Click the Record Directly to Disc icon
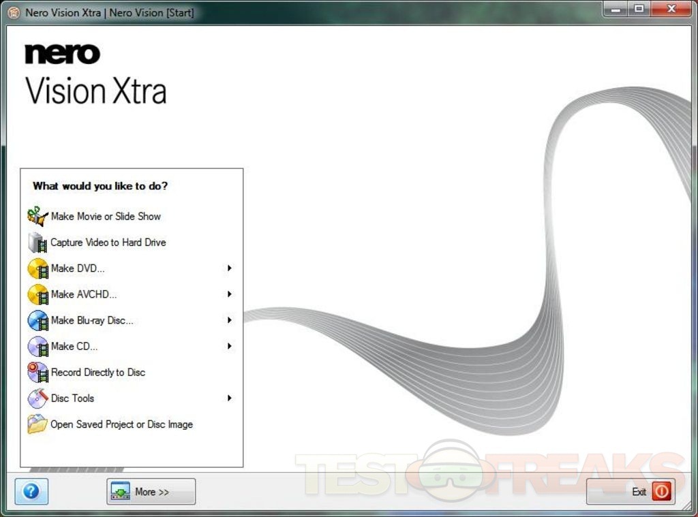This screenshot has height=517, width=698. point(37,373)
